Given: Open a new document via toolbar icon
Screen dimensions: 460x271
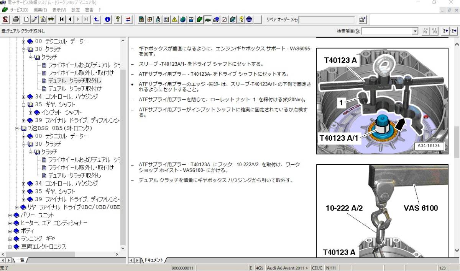Looking at the screenshot, I should (x=26, y=19).
